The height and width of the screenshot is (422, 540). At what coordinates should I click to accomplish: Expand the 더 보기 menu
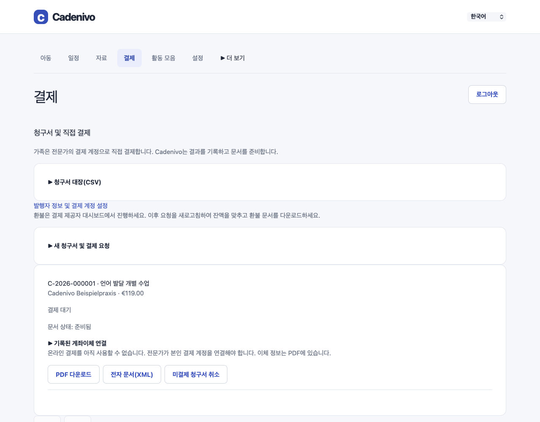coord(232,58)
